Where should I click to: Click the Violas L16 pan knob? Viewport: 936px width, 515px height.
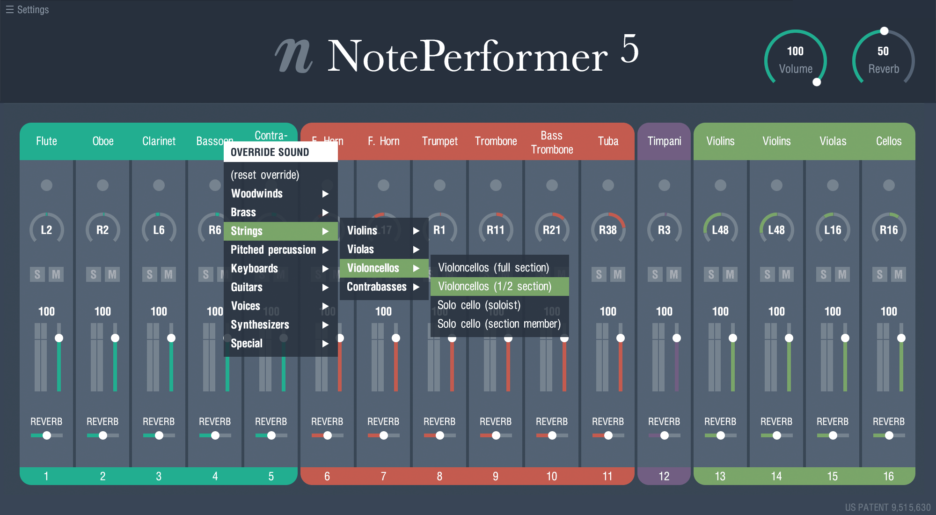(x=833, y=229)
